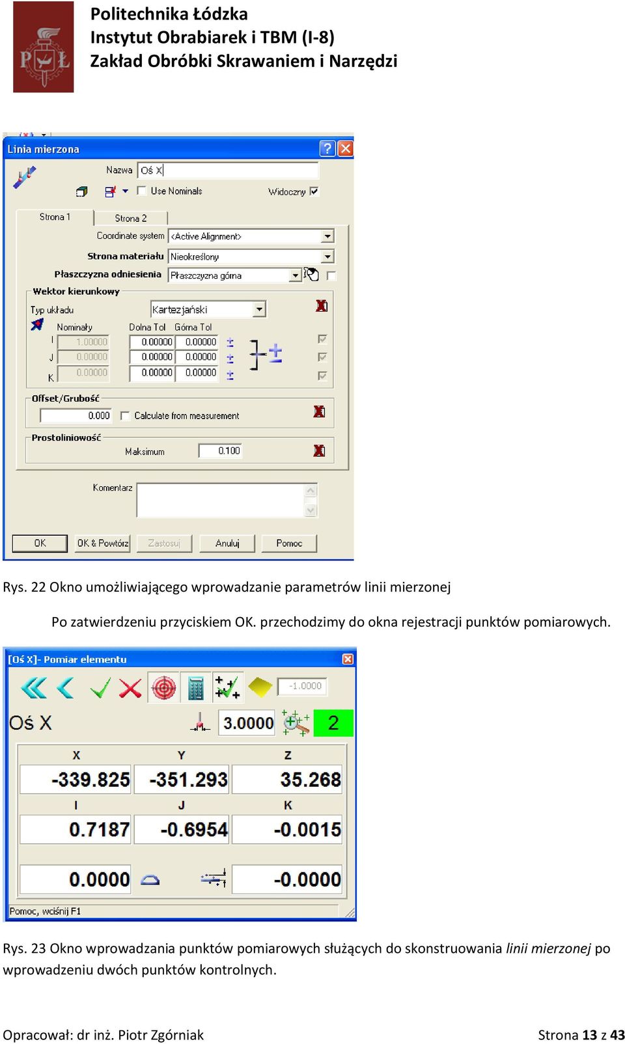Expand the Typ układu Kartezjański dropdown
Screen dimensions: 625x1044
pos(260,309)
